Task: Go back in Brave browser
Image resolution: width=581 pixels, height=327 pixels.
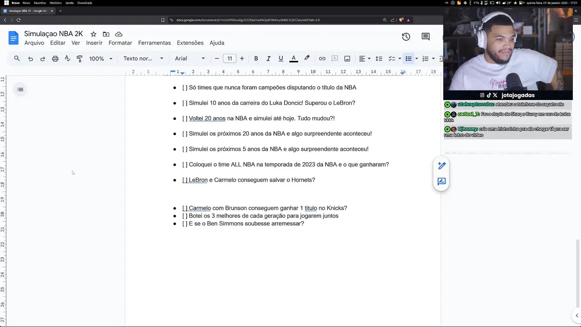Action: (x=5, y=20)
